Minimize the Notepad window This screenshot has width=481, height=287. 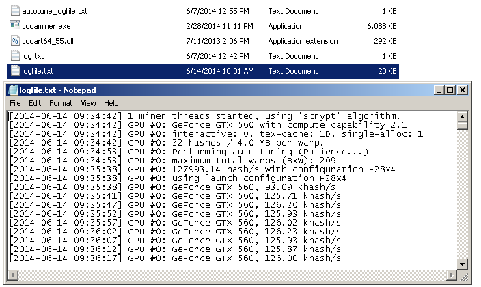tap(439, 90)
